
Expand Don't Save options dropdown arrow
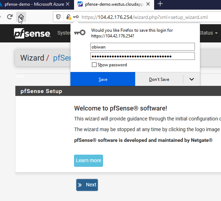point(192,79)
